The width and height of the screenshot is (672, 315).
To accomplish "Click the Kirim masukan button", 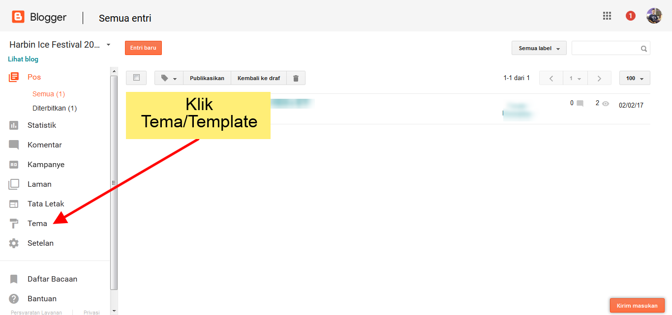I will point(637,306).
